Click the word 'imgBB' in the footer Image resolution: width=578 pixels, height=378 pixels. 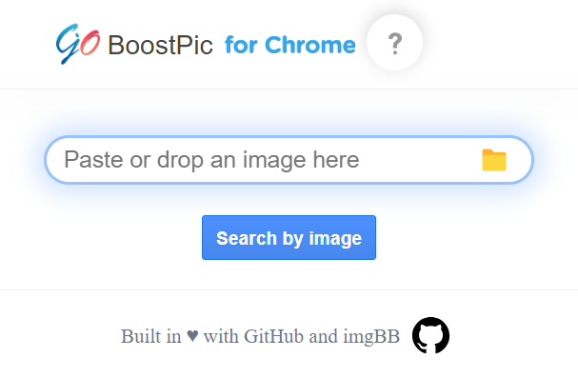tap(371, 337)
